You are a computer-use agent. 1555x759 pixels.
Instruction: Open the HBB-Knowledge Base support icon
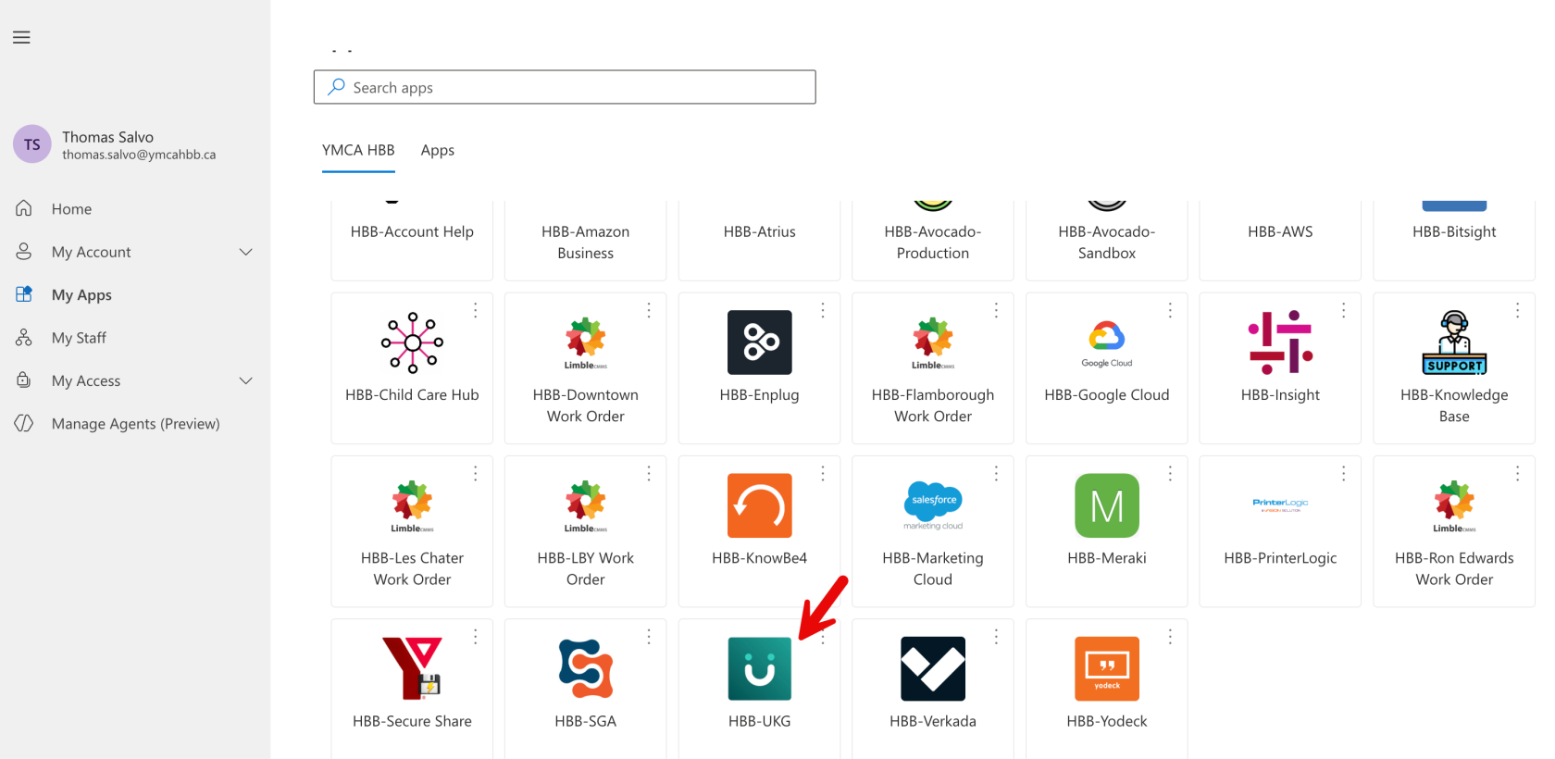coord(1454,342)
